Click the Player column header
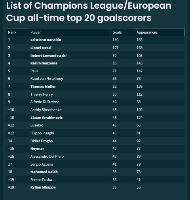Screen dimensions: 190x200 36,32
